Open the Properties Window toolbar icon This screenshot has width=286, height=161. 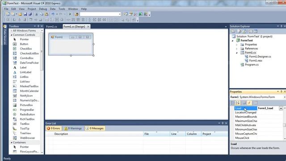(130, 14)
